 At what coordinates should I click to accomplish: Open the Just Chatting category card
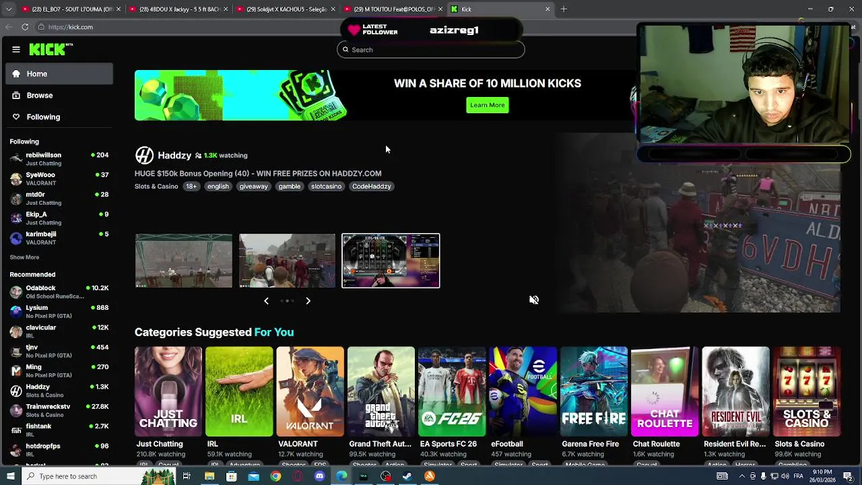pyautogui.click(x=168, y=392)
